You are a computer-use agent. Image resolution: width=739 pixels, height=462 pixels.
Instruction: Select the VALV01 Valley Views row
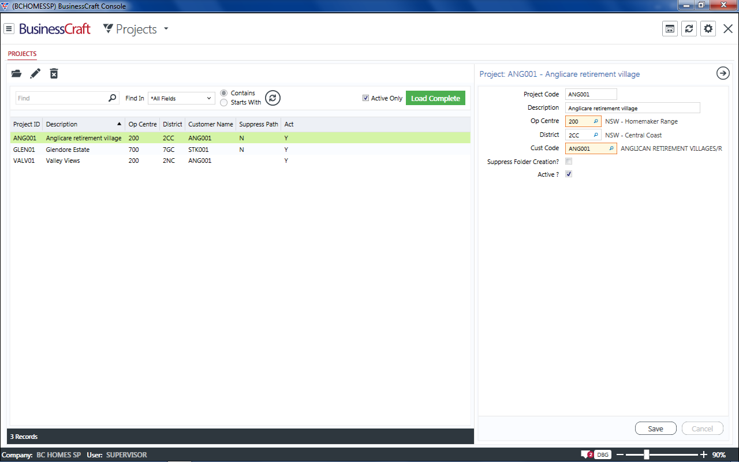click(x=240, y=161)
